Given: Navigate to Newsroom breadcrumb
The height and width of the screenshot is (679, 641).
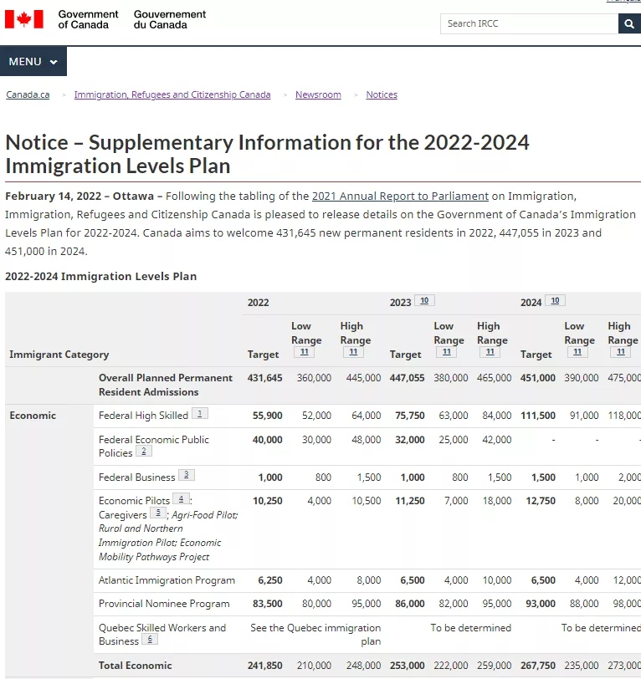Looking at the screenshot, I should coord(318,94).
